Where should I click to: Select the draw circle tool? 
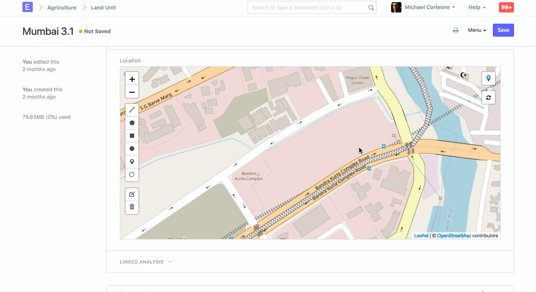[132, 149]
